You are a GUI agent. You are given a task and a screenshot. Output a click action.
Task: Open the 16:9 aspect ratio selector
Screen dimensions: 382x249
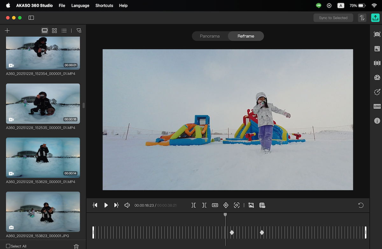point(215,205)
